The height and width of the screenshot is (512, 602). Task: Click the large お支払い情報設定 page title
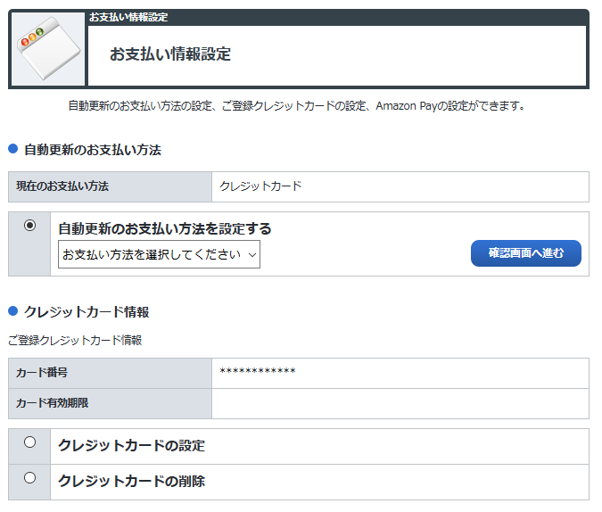[170, 54]
